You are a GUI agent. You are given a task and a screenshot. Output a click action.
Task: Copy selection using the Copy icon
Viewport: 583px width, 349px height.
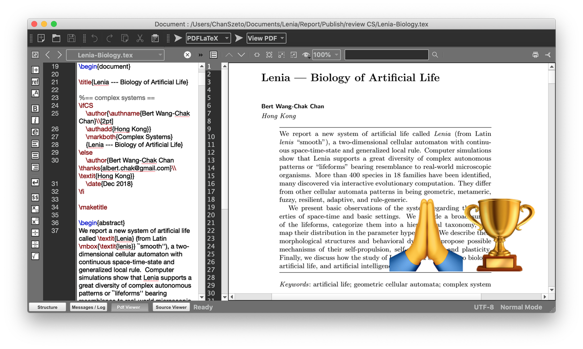tap(125, 38)
